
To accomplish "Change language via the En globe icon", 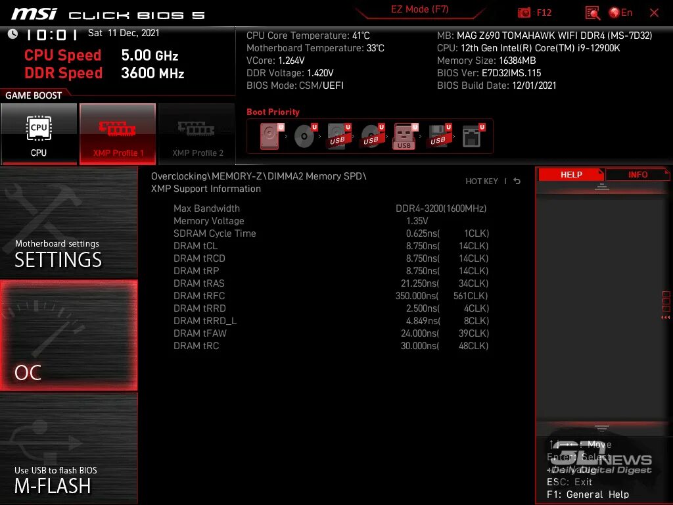I will pos(620,13).
